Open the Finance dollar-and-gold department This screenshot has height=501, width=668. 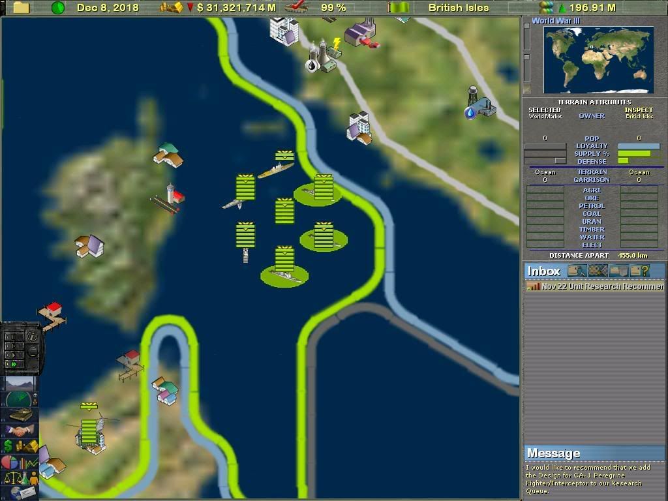coord(20,446)
